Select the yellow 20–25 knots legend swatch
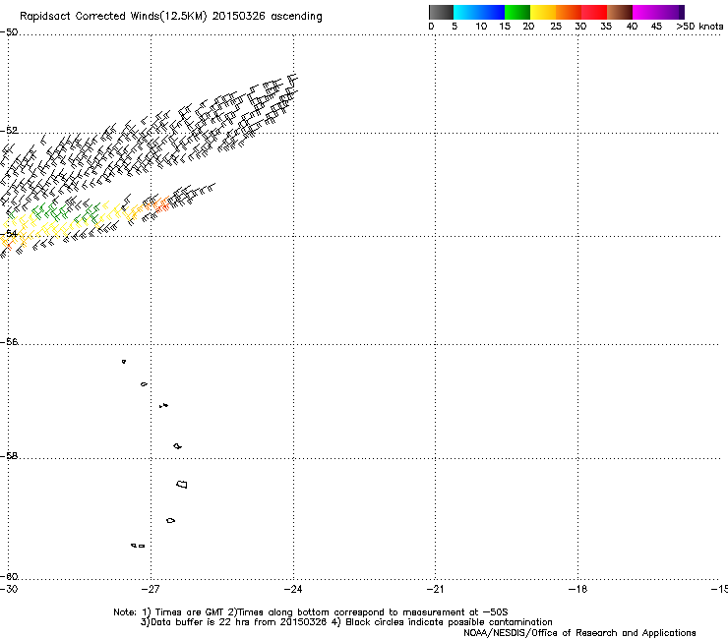The width and height of the screenshot is (728, 639). (x=543, y=12)
